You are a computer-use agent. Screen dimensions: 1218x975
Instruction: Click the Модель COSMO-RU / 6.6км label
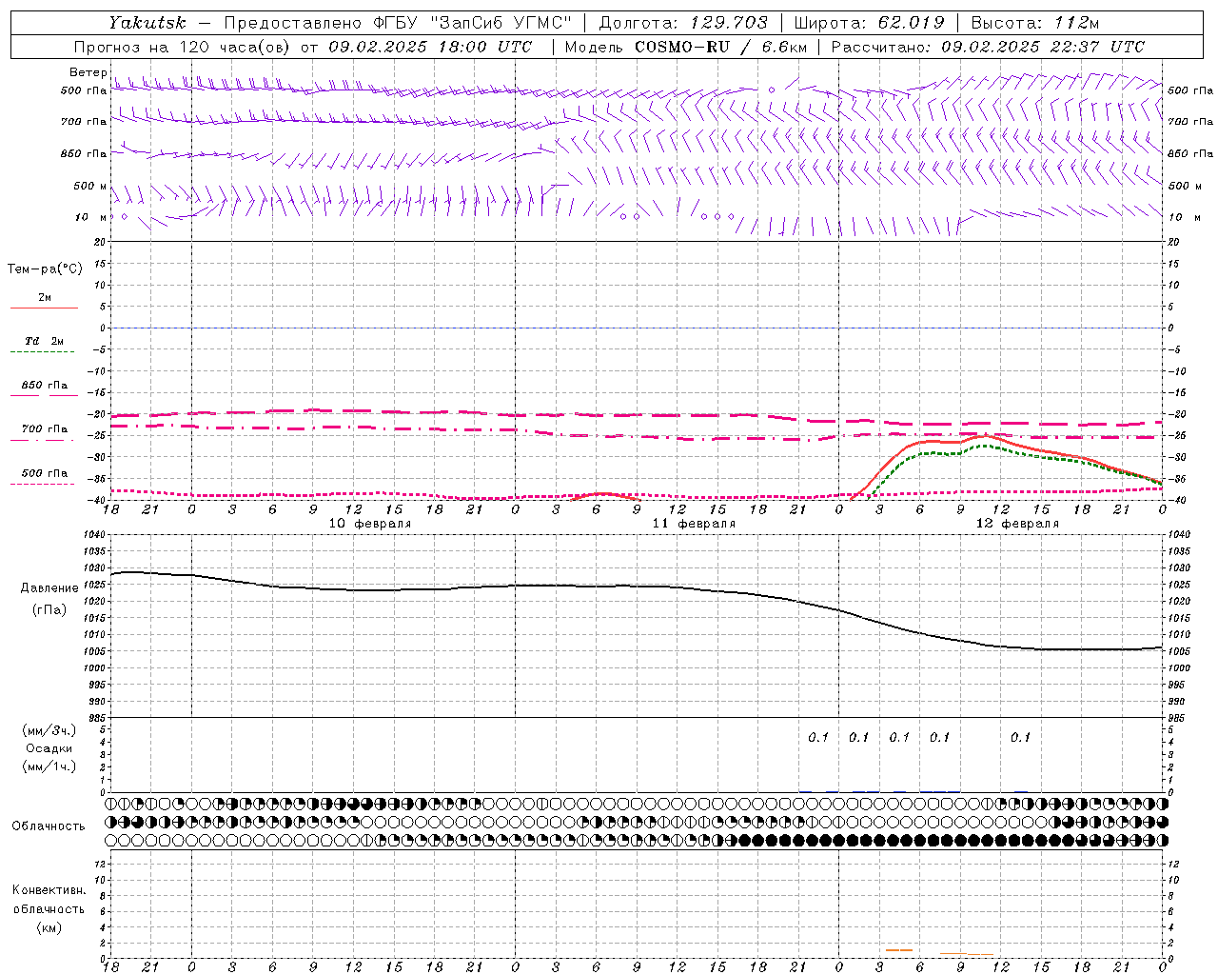685,47
